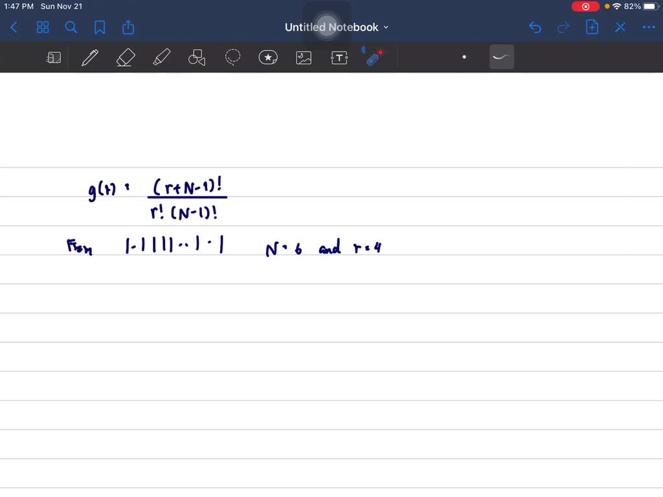The image size is (663, 497).
Task: Open the Search panel
Action: pyautogui.click(x=71, y=27)
